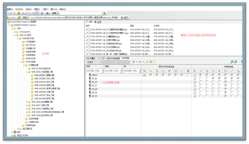Click the folder-security yellow key column icon
The width and height of the screenshot is (249, 144).
tap(151, 71)
